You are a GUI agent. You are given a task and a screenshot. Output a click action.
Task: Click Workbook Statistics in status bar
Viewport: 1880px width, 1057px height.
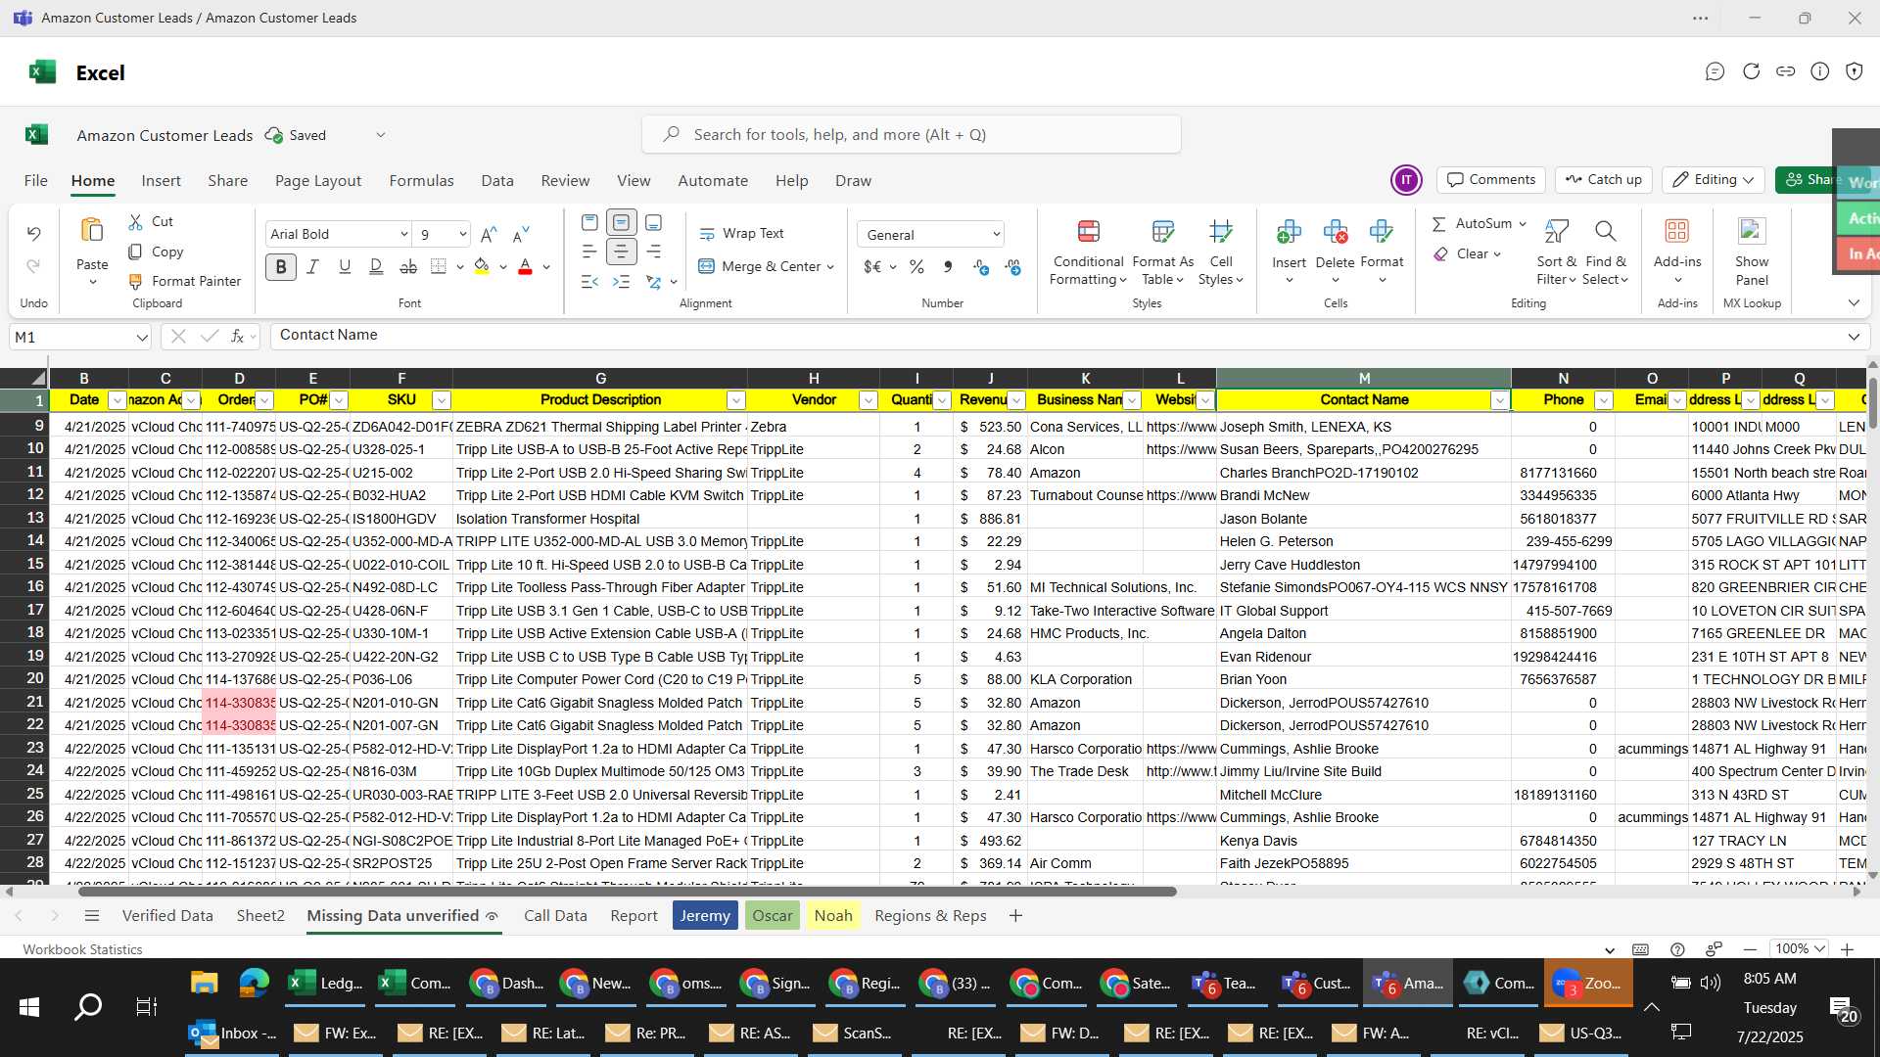pyautogui.click(x=82, y=949)
